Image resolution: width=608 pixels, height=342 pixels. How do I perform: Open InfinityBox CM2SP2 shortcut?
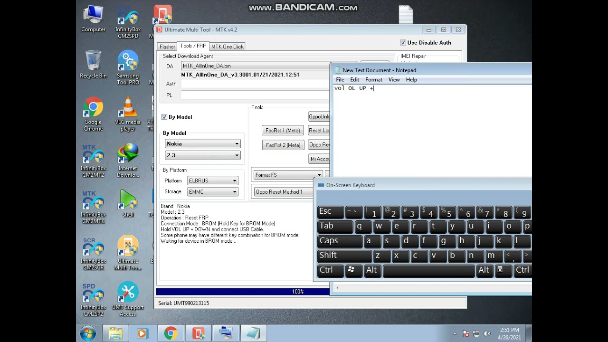[93, 299]
